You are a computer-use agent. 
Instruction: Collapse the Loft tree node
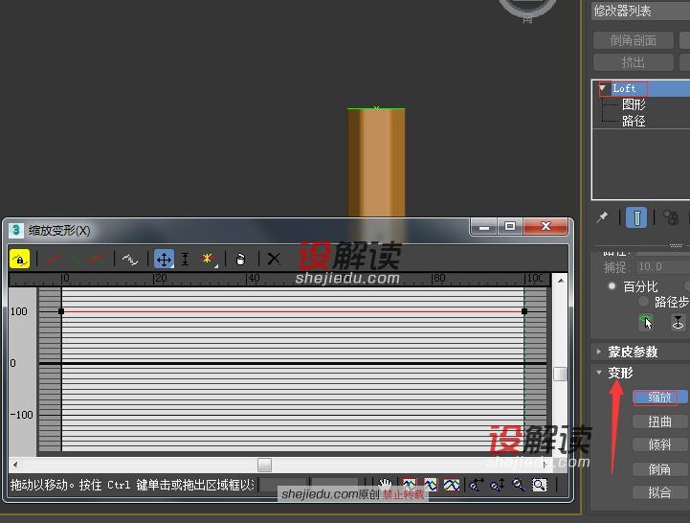point(602,88)
